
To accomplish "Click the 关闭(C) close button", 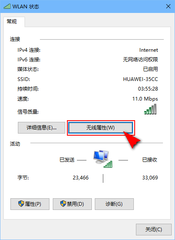I will click(154, 230).
